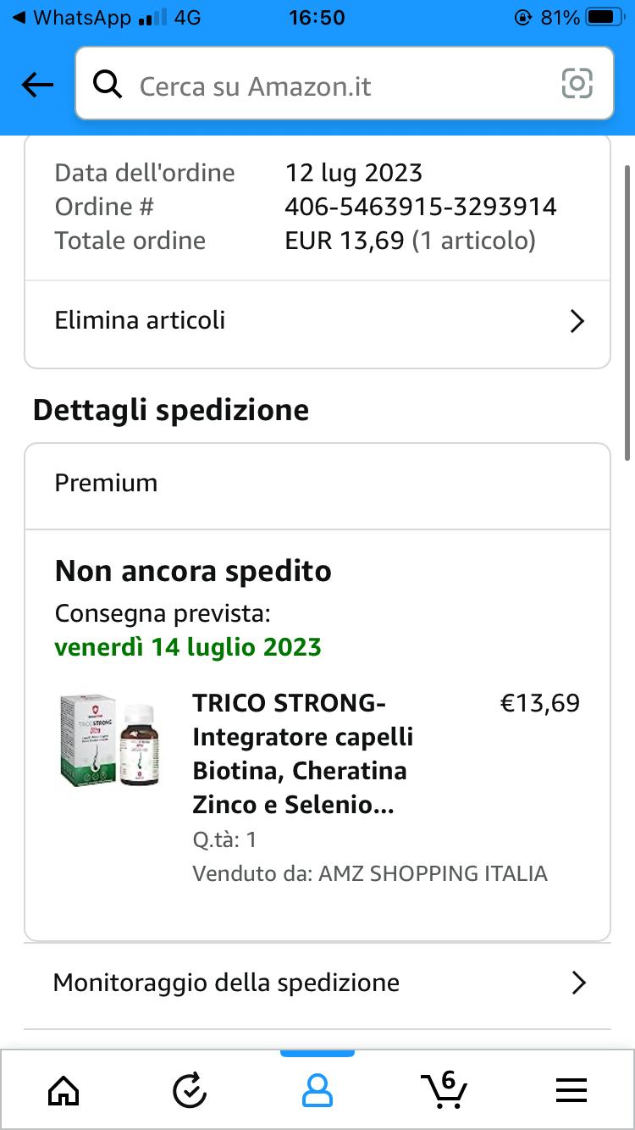Image resolution: width=635 pixels, height=1130 pixels.
Task: Open the camera lens scan icon
Action: coord(577,84)
